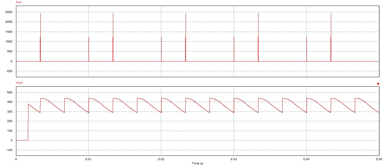Click the 0.02 time axis tick

coord(161,159)
